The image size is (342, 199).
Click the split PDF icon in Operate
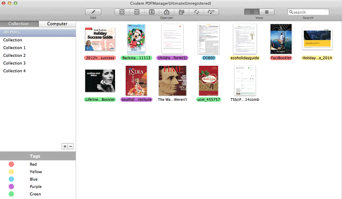click(137, 12)
